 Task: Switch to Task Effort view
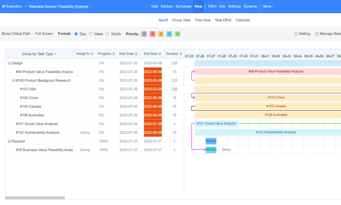click(x=223, y=20)
